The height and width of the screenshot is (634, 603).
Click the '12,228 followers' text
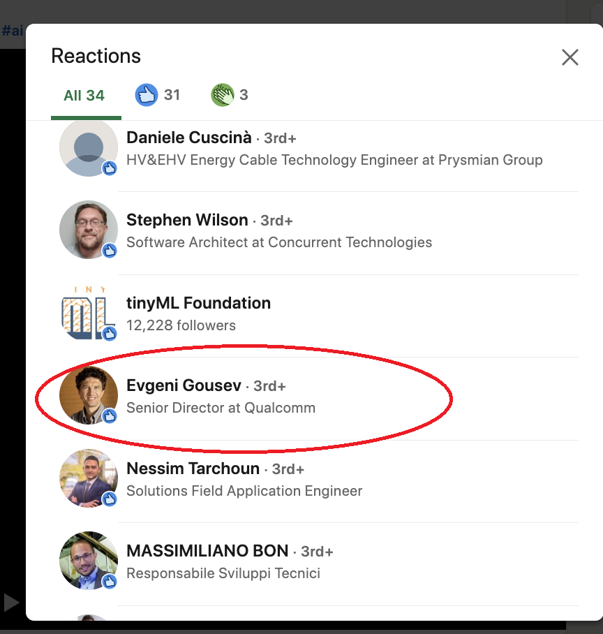(181, 325)
